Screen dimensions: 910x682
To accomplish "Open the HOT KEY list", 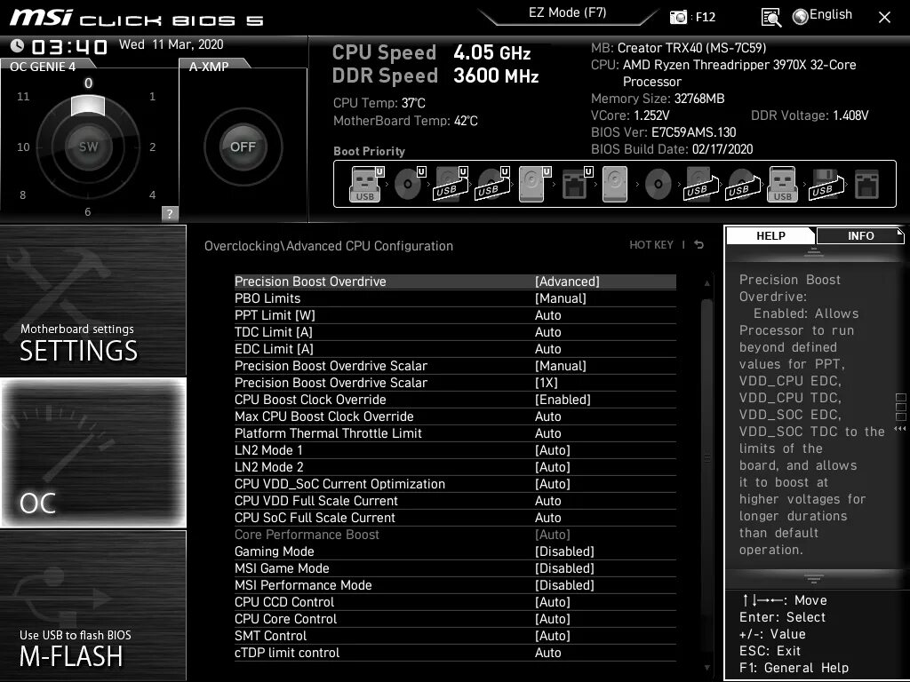I will pos(651,245).
